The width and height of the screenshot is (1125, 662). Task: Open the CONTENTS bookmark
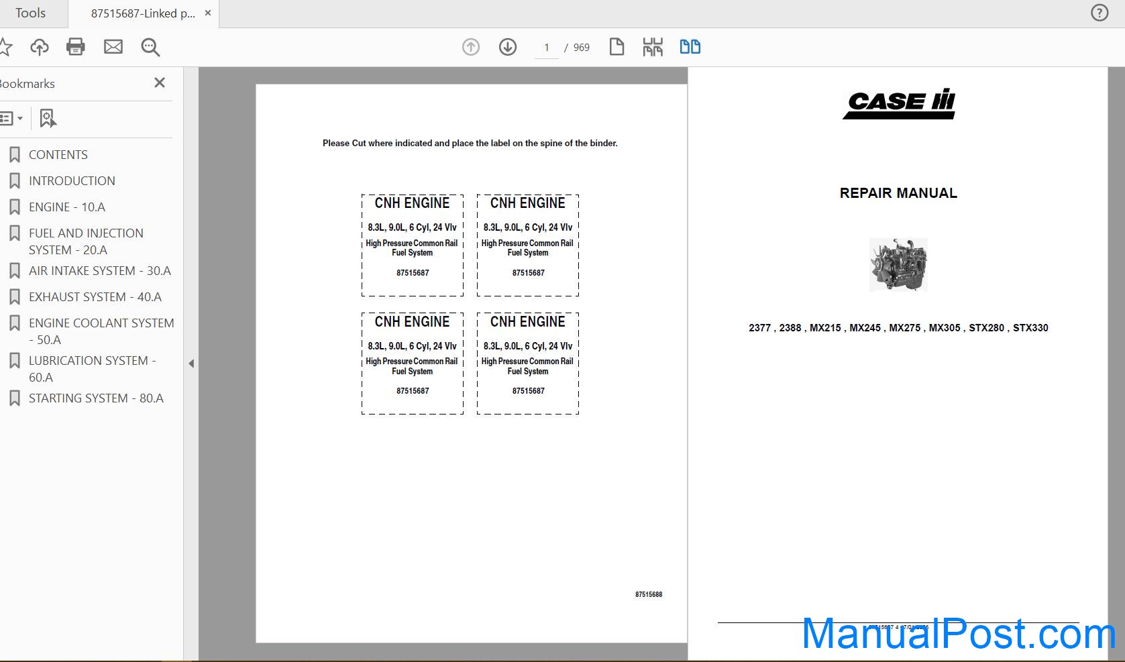pos(58,155)
